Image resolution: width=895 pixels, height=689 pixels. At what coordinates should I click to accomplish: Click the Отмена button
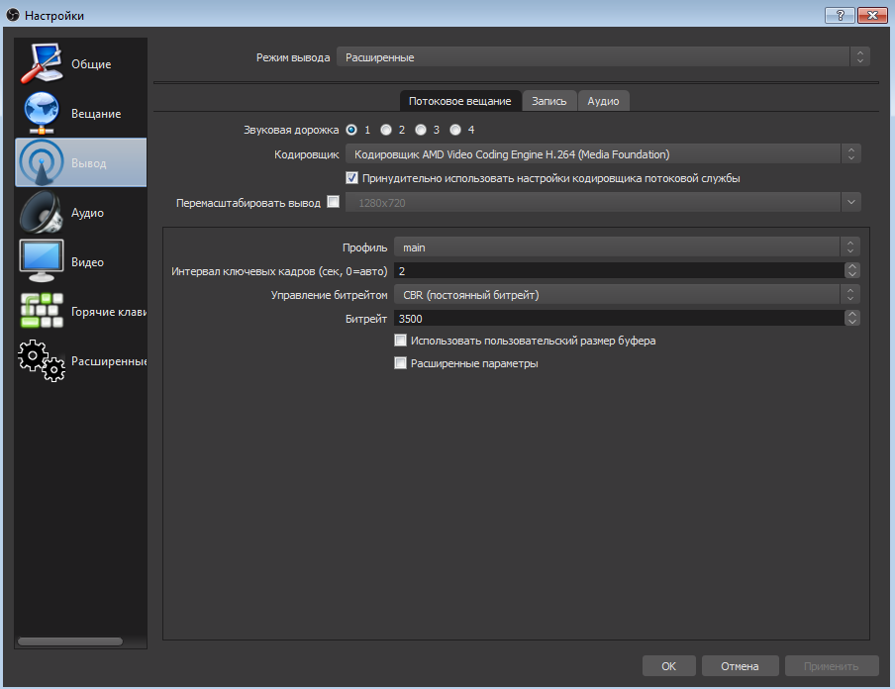pos(740,666)
